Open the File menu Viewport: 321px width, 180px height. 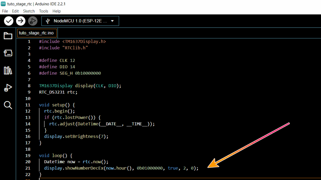(5, 11)
